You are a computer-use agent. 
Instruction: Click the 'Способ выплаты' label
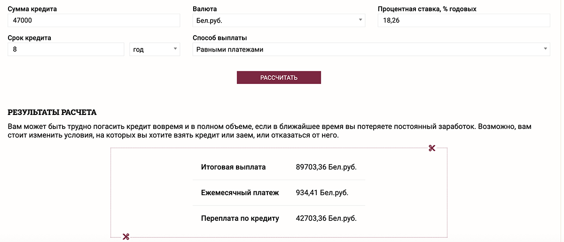coord(220,38)
